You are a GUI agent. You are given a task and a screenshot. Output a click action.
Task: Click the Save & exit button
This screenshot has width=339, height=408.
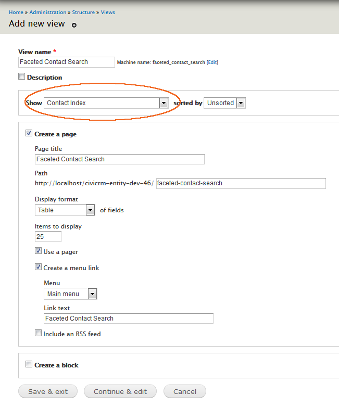[48, 391]
